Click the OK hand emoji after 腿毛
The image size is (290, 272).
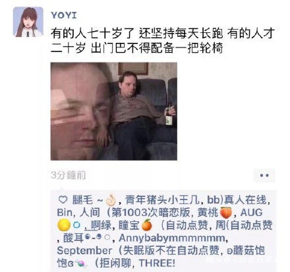111,200
